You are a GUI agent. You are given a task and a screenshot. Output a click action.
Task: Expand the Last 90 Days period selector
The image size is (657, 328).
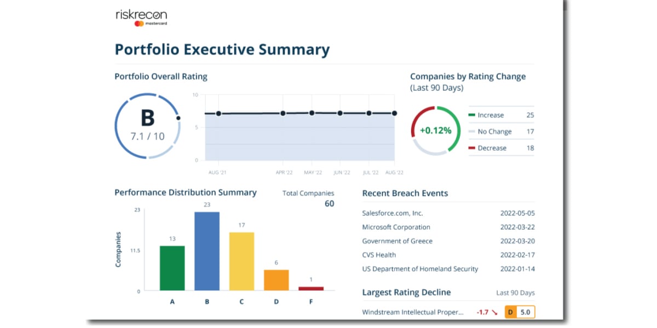[x=515, y=292]
